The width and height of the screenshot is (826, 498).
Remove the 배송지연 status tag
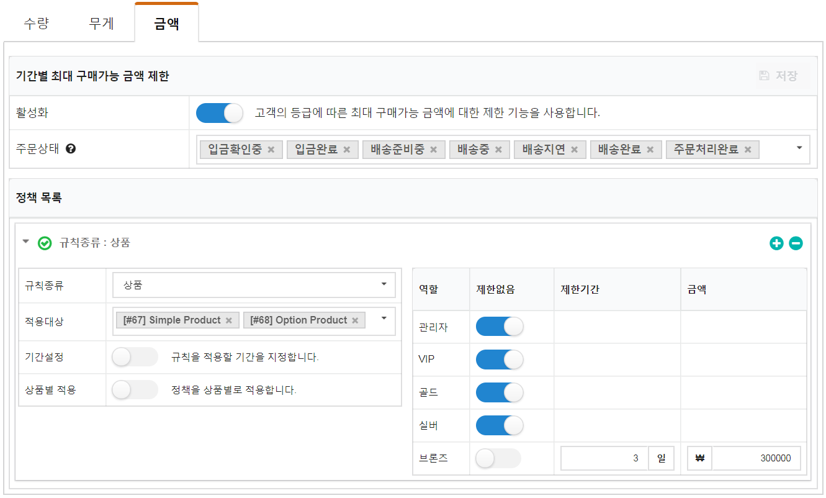pyautogui.click(x=575, y=150)
